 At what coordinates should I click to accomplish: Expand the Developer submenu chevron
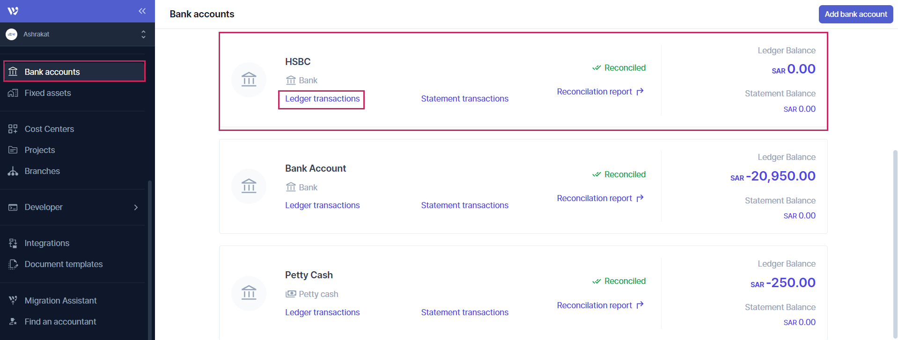[136, 207]
